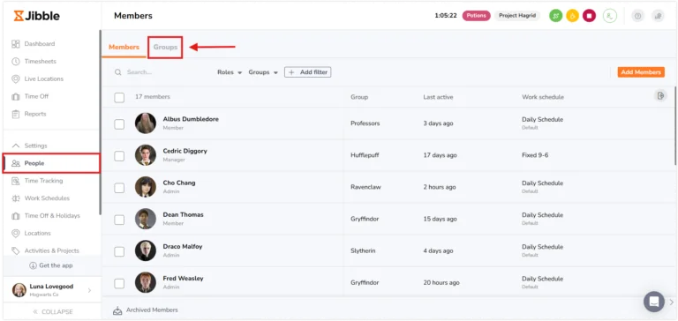Switch to the Groups tab
This screenshot has width=678, height=321.
tap(165, 47)
